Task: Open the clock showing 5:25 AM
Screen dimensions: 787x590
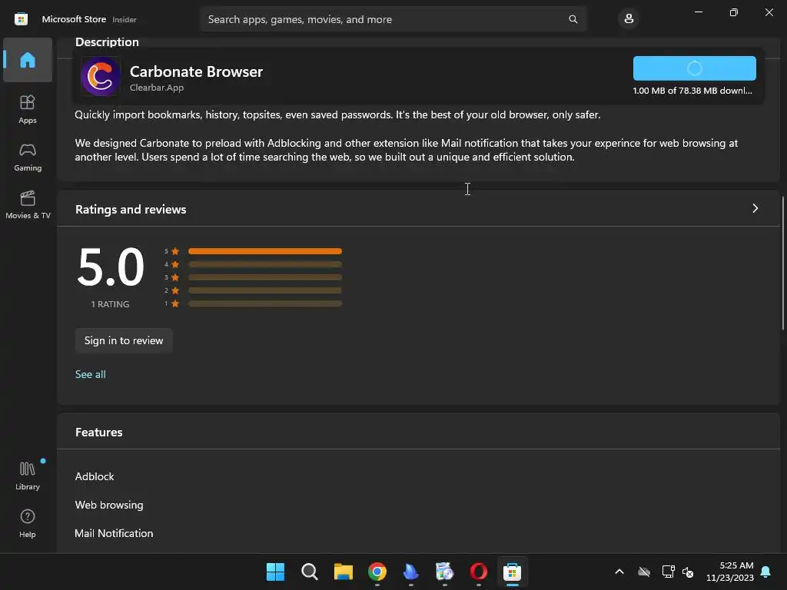Action: (730, 572)
